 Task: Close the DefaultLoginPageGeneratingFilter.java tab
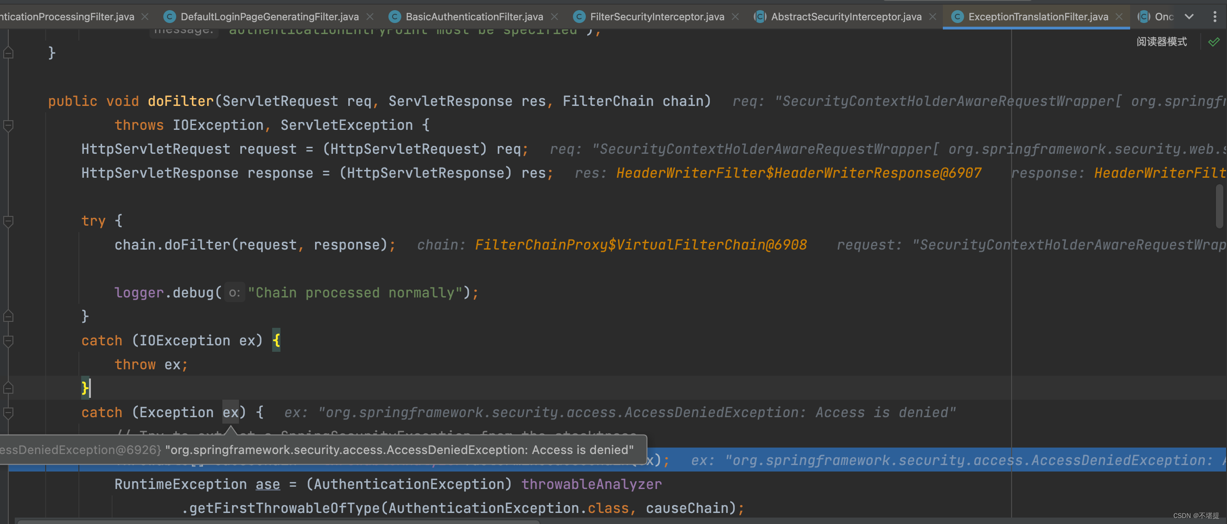point(369,17)
